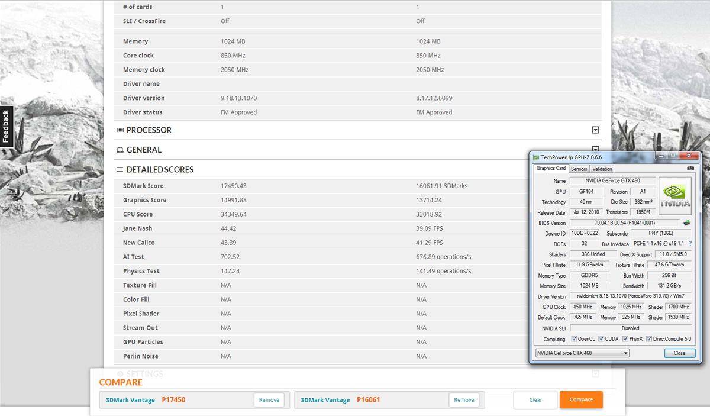The height and width of the screenshot is (416, 710).
Task: Expand the General section arrow
Action: point(596,150)
